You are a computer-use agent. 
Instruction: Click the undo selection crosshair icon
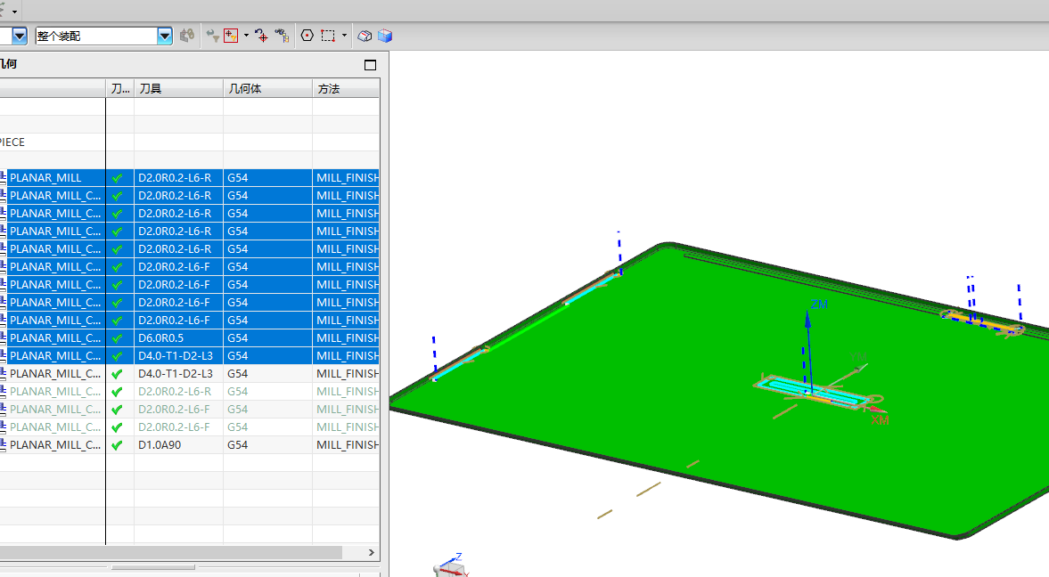click(x=261, y=37)
